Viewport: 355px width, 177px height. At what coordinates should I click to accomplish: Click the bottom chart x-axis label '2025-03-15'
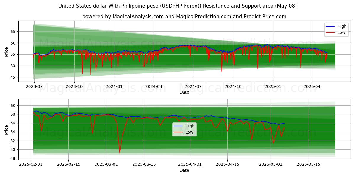144,165
